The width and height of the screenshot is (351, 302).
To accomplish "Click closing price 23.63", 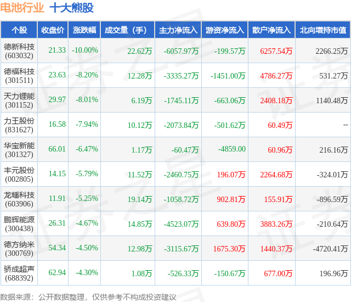I will [57, 75].
